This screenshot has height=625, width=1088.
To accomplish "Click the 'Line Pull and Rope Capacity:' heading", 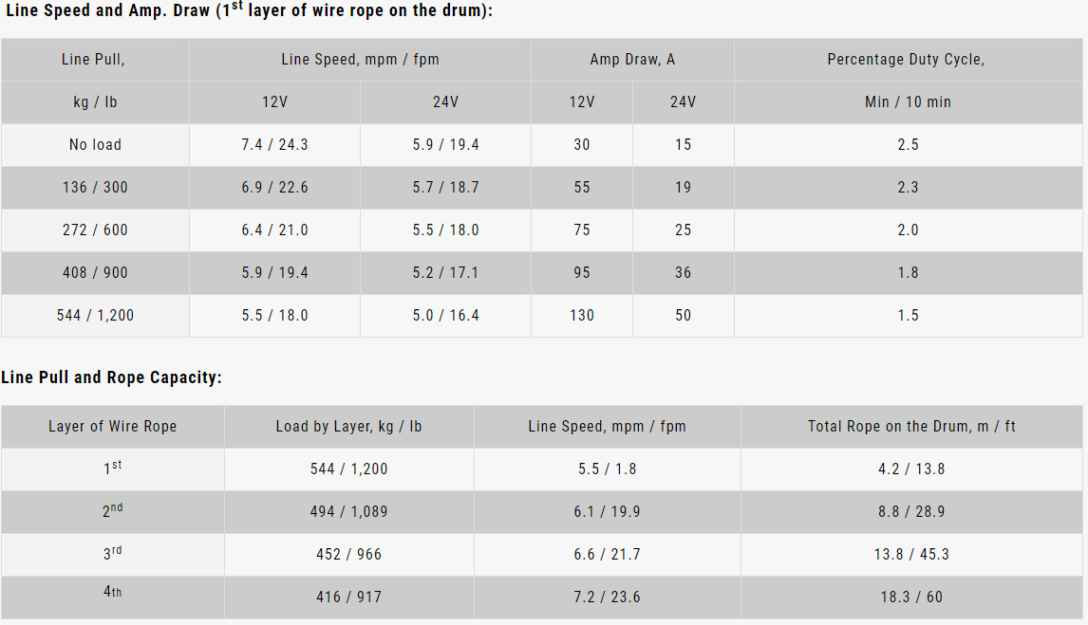I will point(111,377).
